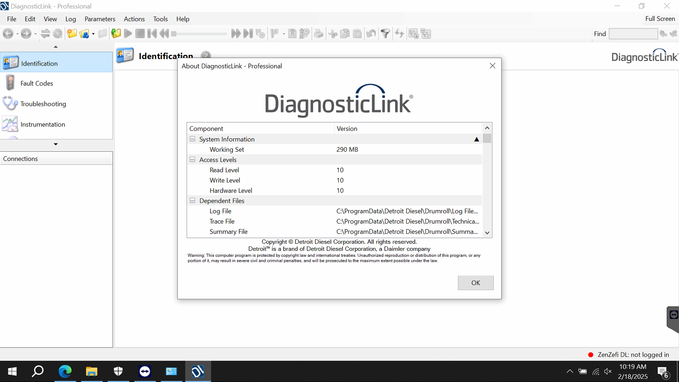Open the Instrumentation chart icon
Image resolution: width=679 pixels, height=382 pixels.
click(x=10, y=124)
